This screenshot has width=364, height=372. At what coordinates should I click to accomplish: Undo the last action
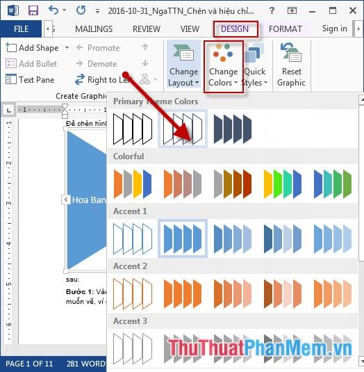[53, 10]
